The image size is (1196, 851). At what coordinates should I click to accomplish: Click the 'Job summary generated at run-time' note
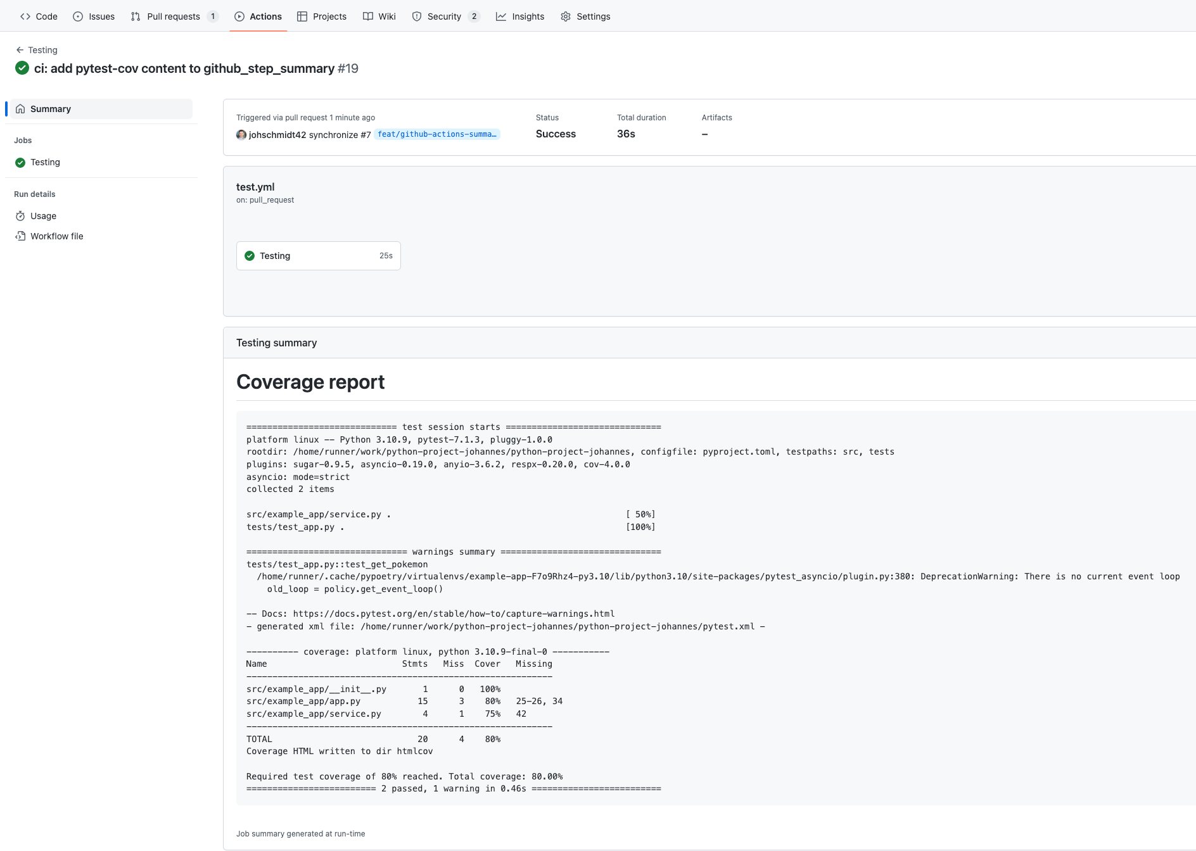pyautogui.click(x=301, y=834)
